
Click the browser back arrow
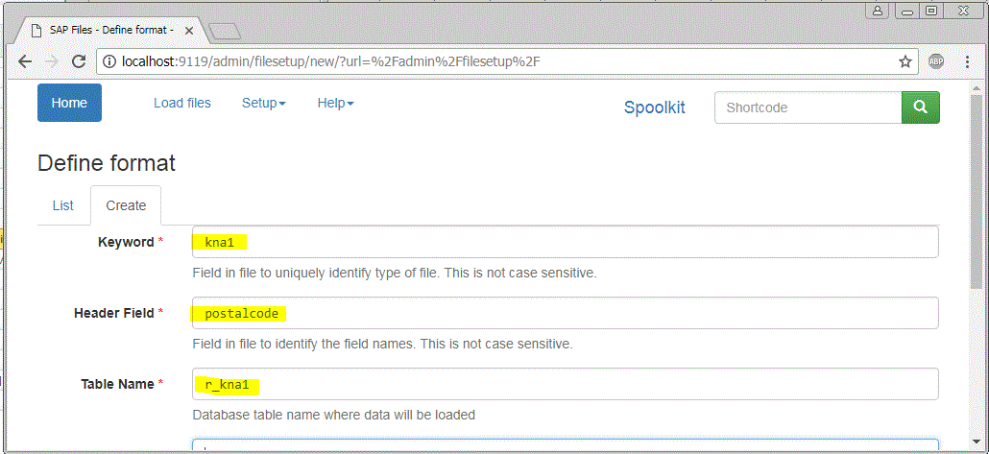[x=25, y=61]
